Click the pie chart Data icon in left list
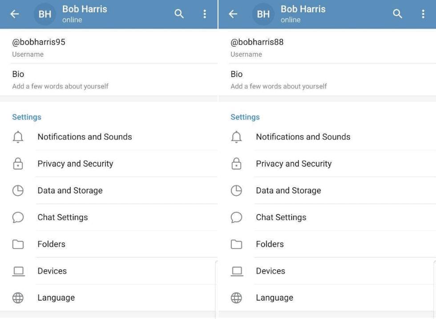 [18, 191]
